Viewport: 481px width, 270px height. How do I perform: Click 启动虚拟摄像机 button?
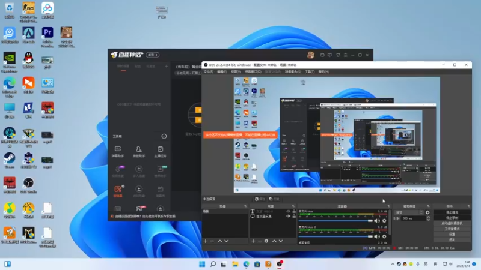tap(452, 223)
